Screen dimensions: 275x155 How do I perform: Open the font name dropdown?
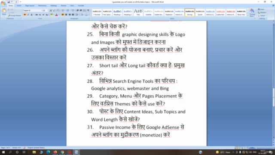pos(42,10)
